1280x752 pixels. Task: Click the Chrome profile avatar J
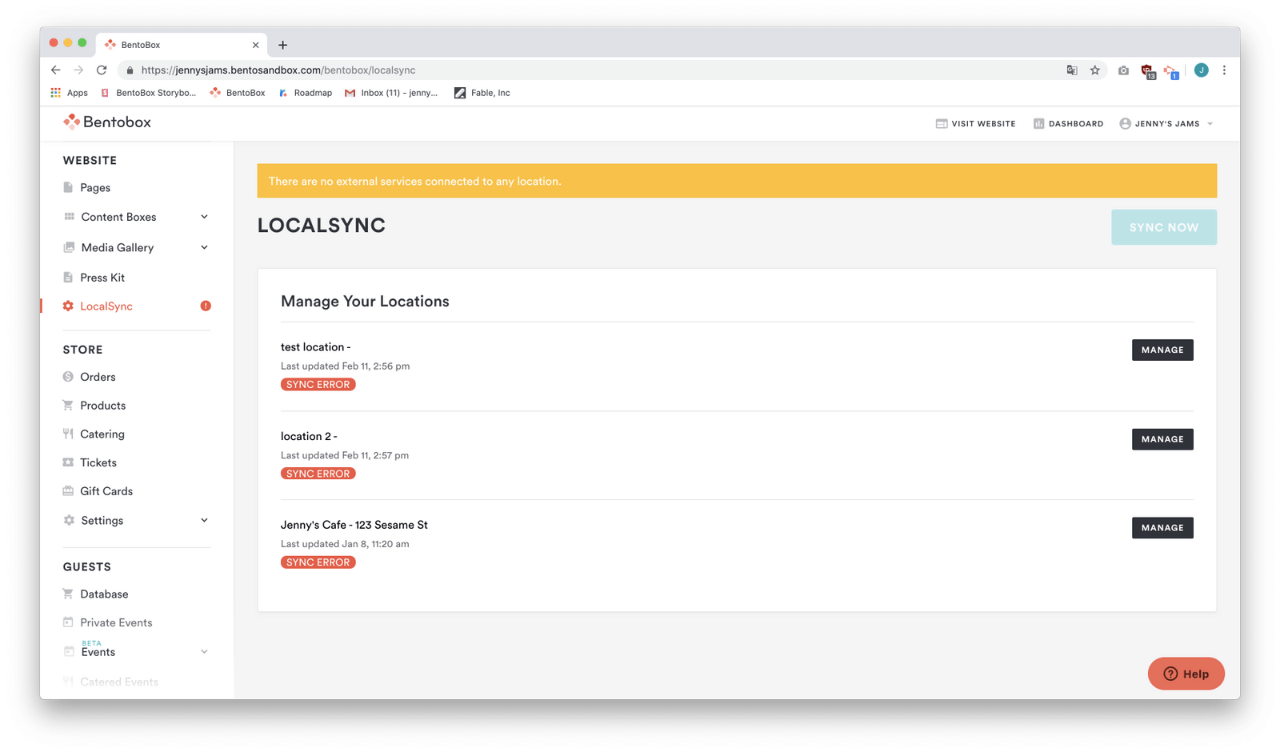(x=1201, y=70)
